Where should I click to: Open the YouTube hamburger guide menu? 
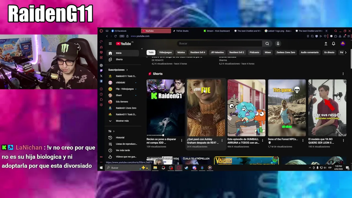tap(110, 43)
